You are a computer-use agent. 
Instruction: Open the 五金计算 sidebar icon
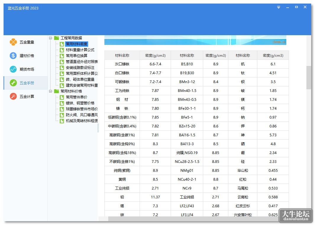[13, 96]
